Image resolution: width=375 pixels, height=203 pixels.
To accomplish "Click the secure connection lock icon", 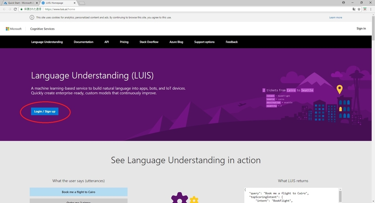I will [22, 9].
